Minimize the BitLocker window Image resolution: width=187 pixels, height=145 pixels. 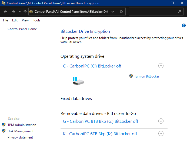point(163,3)
